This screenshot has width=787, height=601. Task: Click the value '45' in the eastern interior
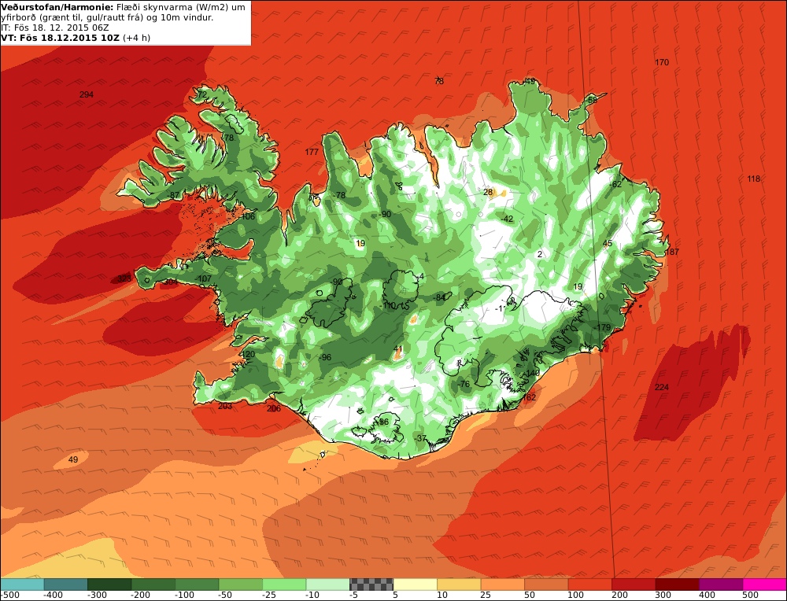point(608,243)
